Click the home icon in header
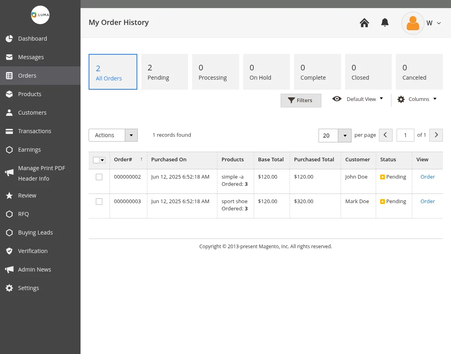Viewport: 451px width, 354px height. pos(364,23)
